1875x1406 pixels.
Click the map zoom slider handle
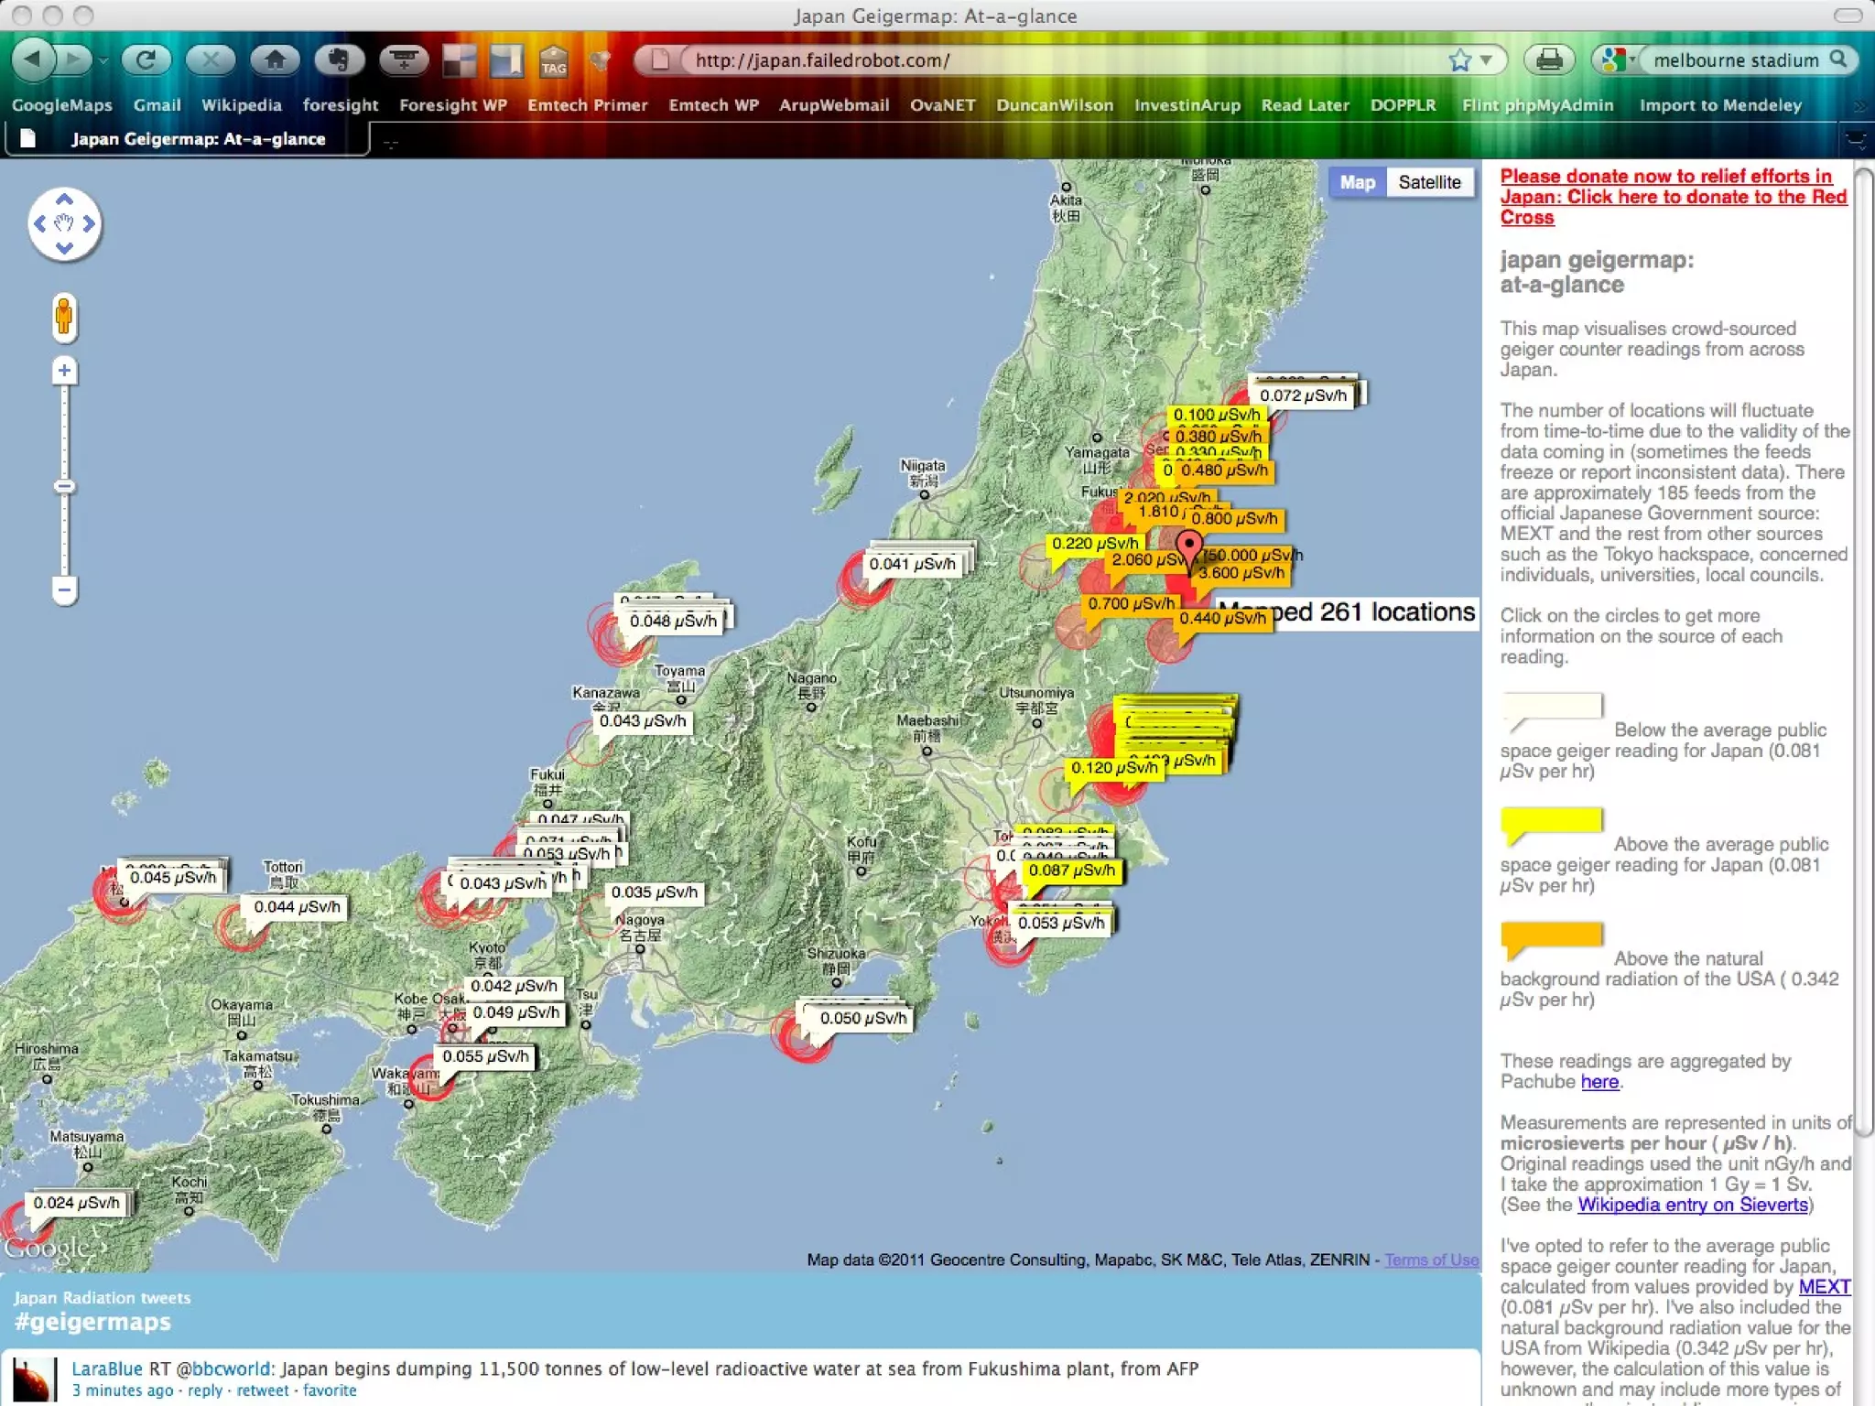(64, 486)
